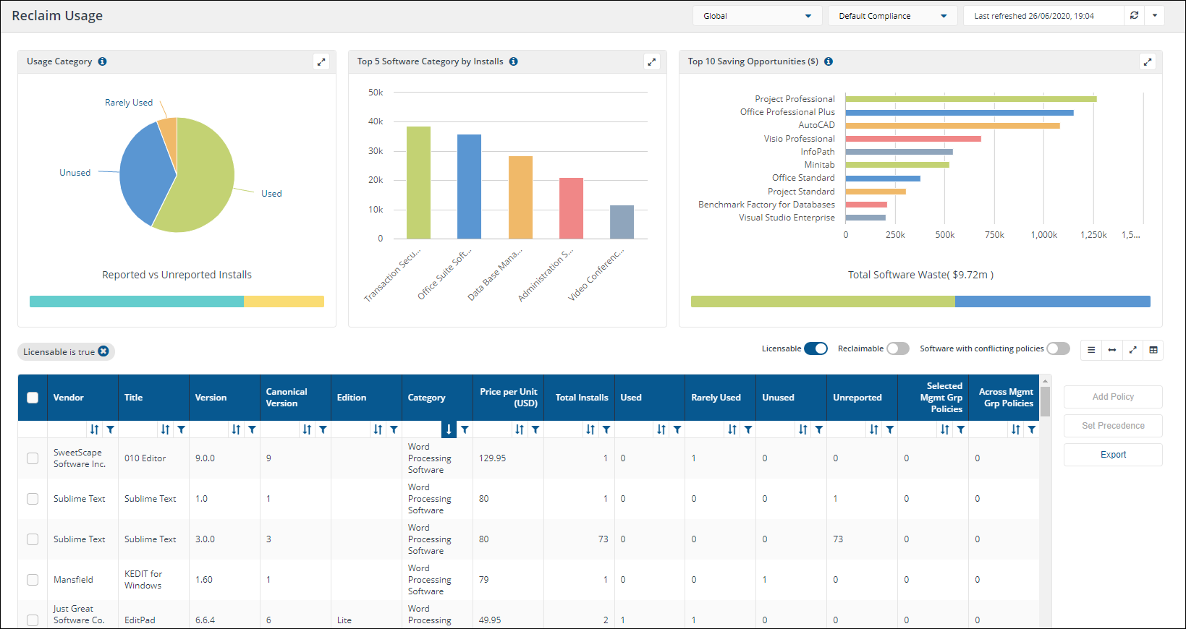Viewport: 1186px width, 629px height.
Task: Click the filter icon in Vendor column
Action: pos(110,429)
